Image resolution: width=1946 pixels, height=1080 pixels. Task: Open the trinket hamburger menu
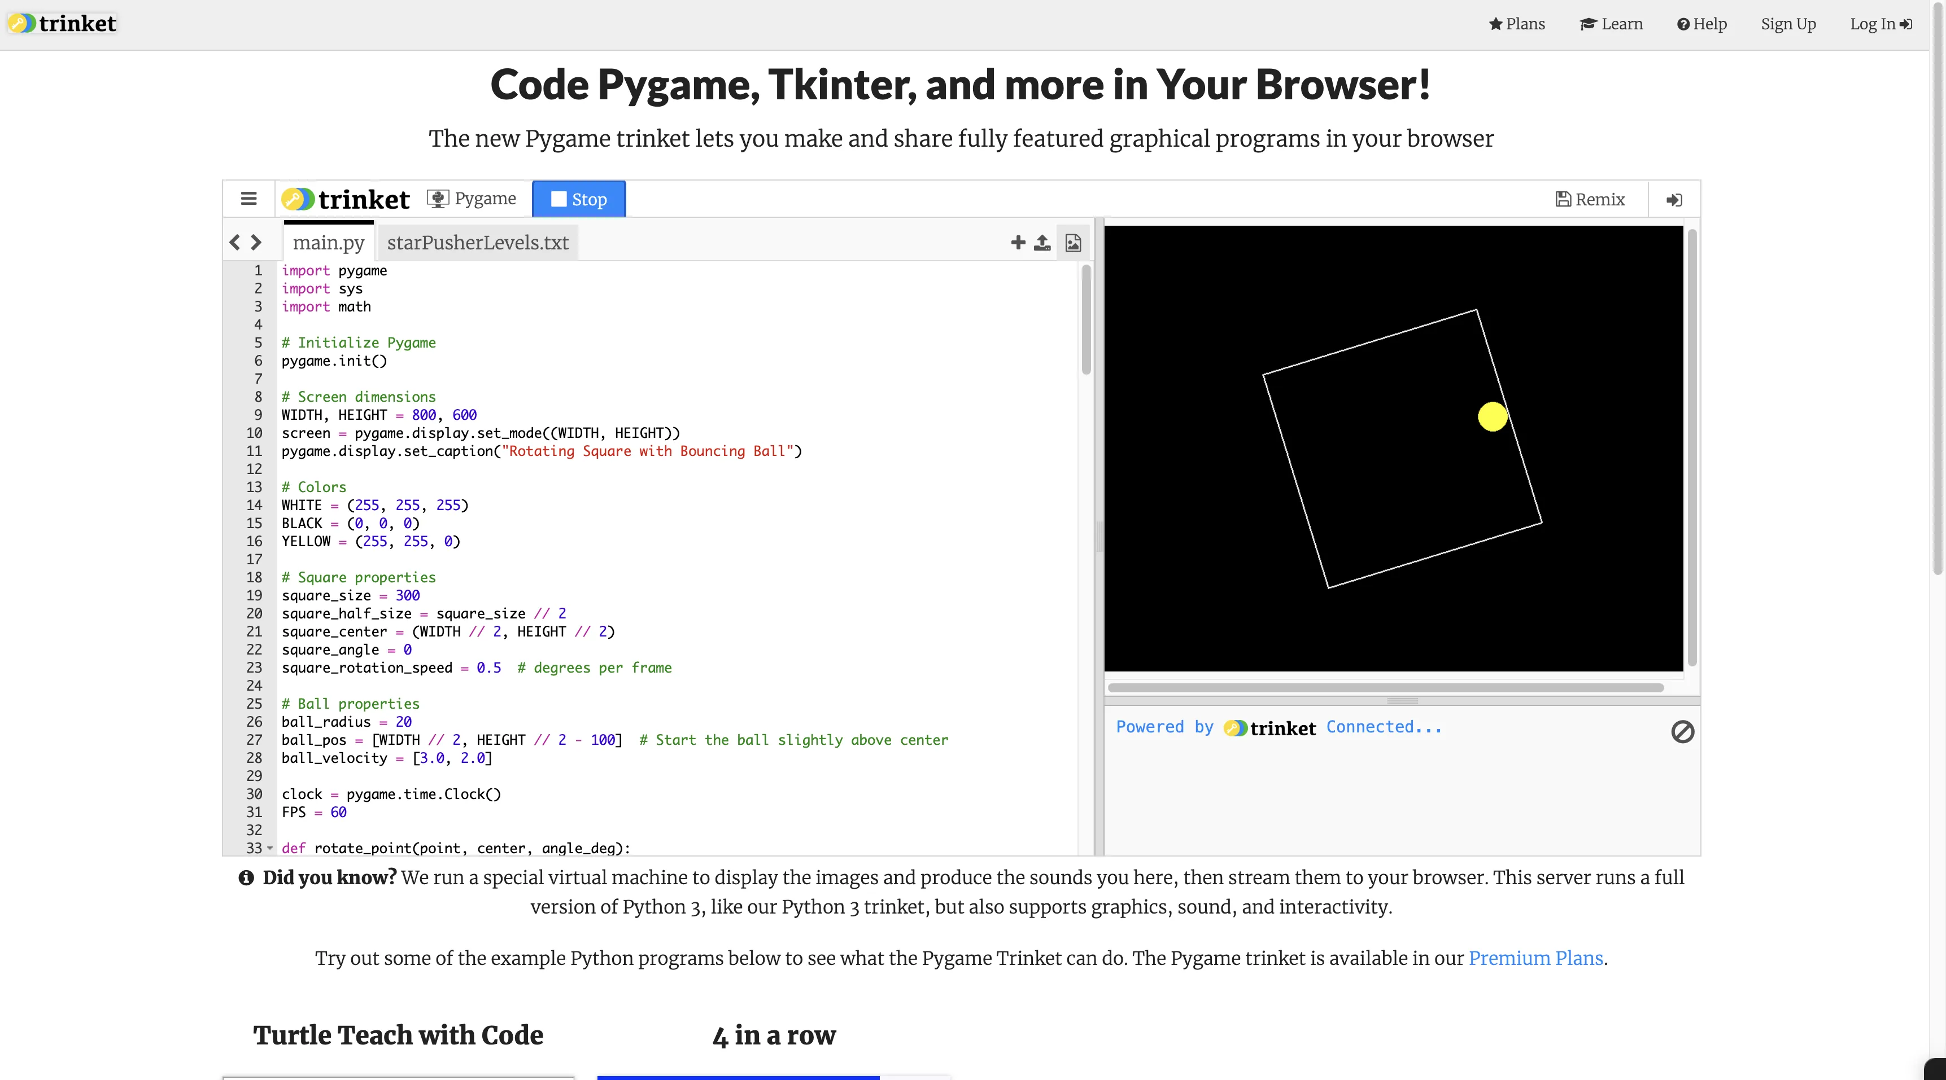coord(248,199)
